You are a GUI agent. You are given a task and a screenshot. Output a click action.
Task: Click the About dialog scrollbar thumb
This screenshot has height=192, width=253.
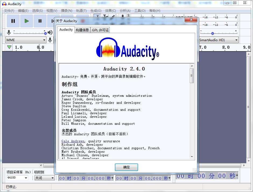[x=192, y=76]
